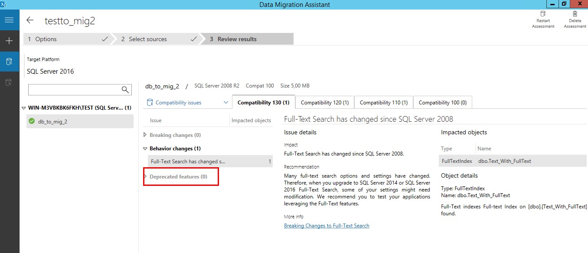Close the Data Migration Assistant window

(579, 4)
